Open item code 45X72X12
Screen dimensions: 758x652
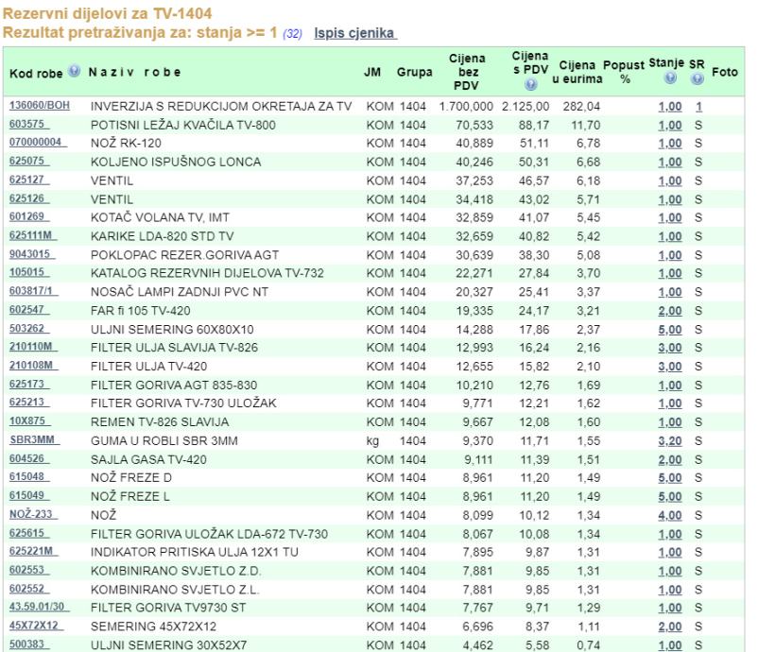pyautogui.click(x=36, y=626)
